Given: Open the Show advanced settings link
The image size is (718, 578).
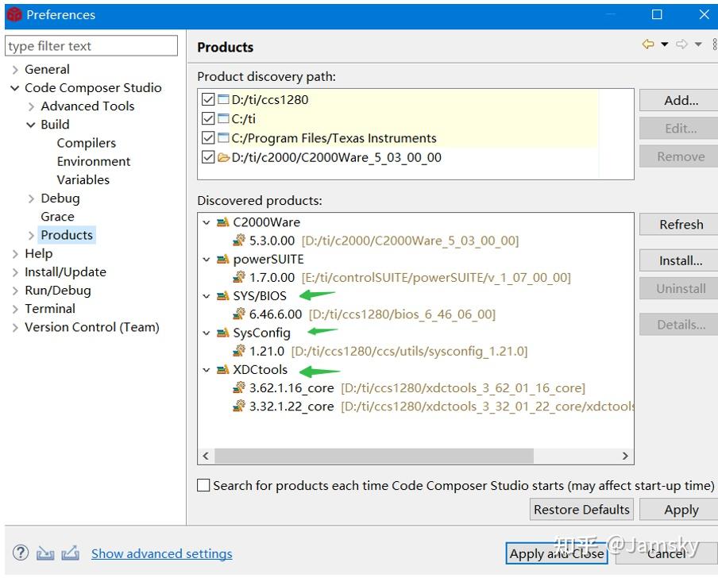Looking at the screenshot, I should pos(161,553).
